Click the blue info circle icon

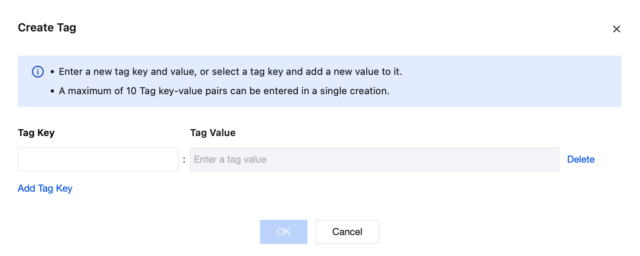(38, 72)
